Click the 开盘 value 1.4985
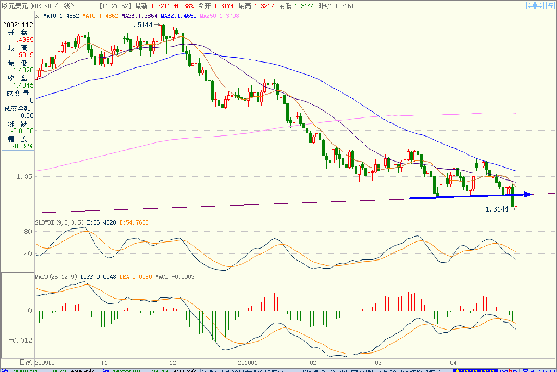Screen dimensions: 557x372 click(23, 40)
